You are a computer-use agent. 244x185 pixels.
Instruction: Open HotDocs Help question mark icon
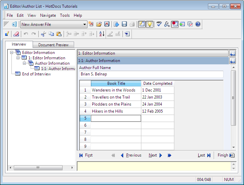click(x=198, y=24)
